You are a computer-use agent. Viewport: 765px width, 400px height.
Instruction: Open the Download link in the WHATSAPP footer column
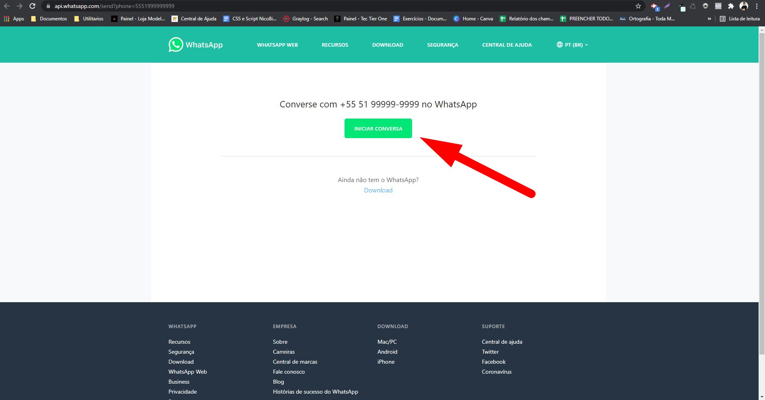click(x=181, y=362)
